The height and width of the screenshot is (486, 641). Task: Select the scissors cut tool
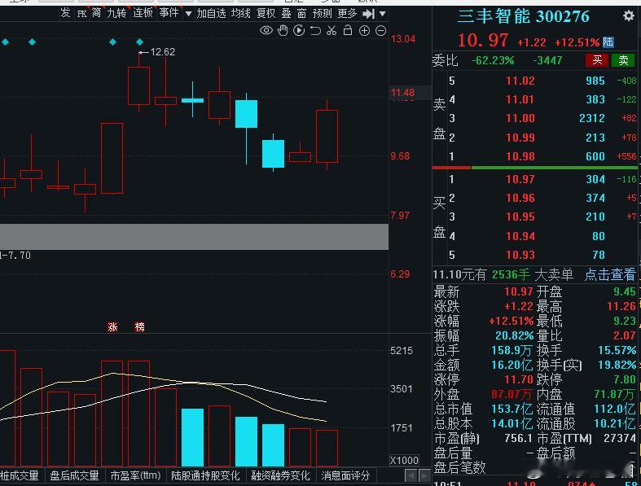tap(331, 30)
